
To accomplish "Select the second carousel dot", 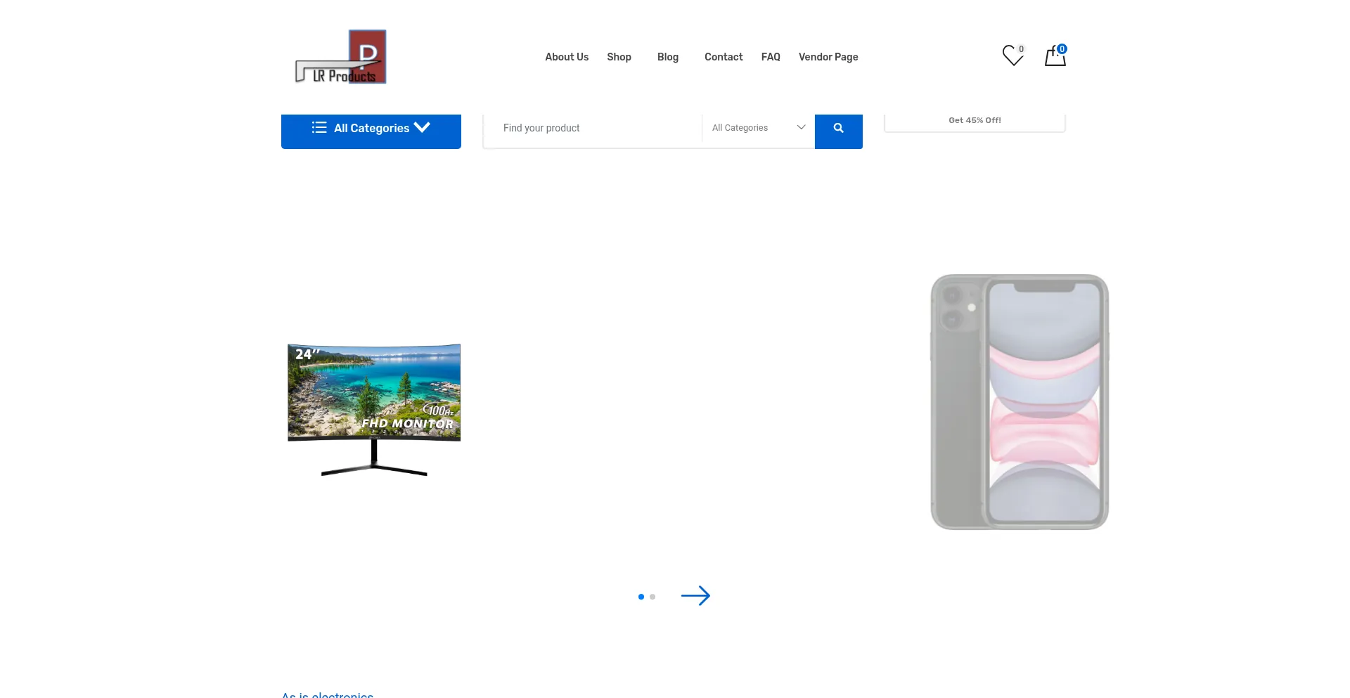I will (x=652, y=597).
